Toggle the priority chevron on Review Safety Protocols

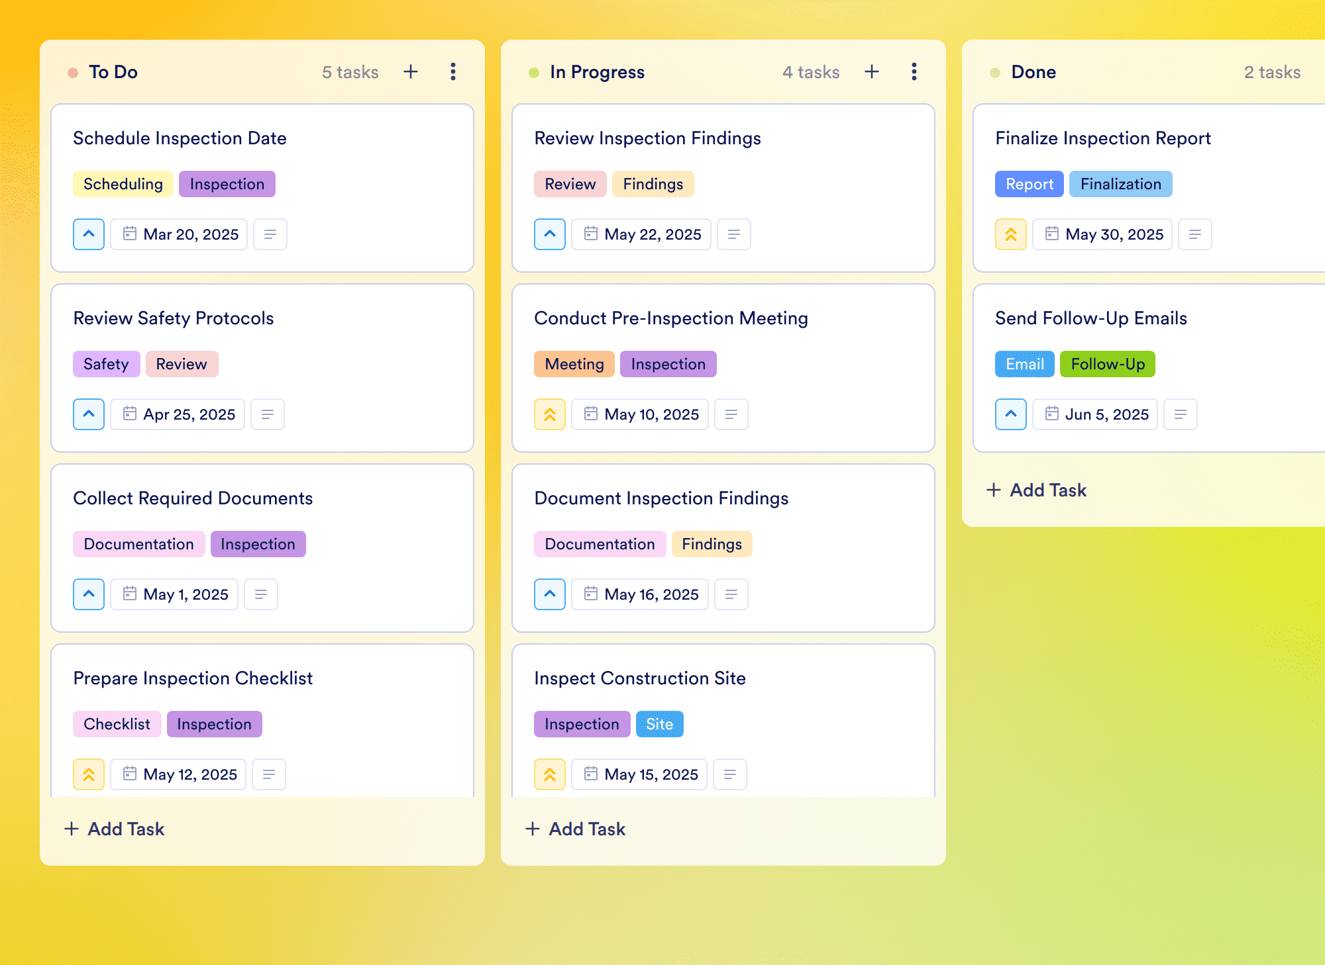pos(89,414)
